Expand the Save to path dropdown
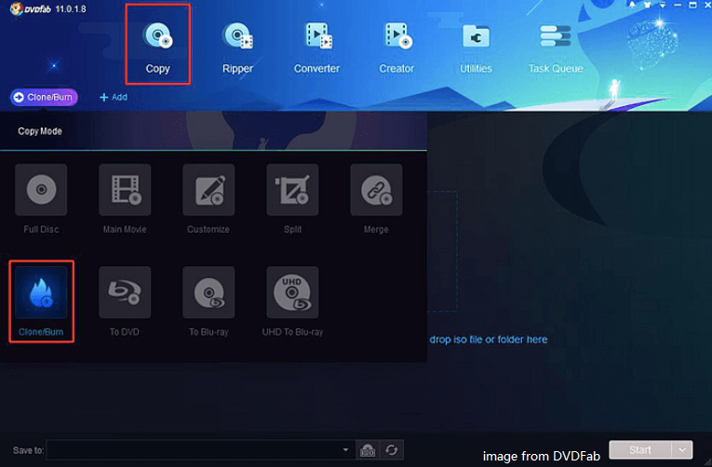The width and height of the screenshot is (712, 467). 345,449
